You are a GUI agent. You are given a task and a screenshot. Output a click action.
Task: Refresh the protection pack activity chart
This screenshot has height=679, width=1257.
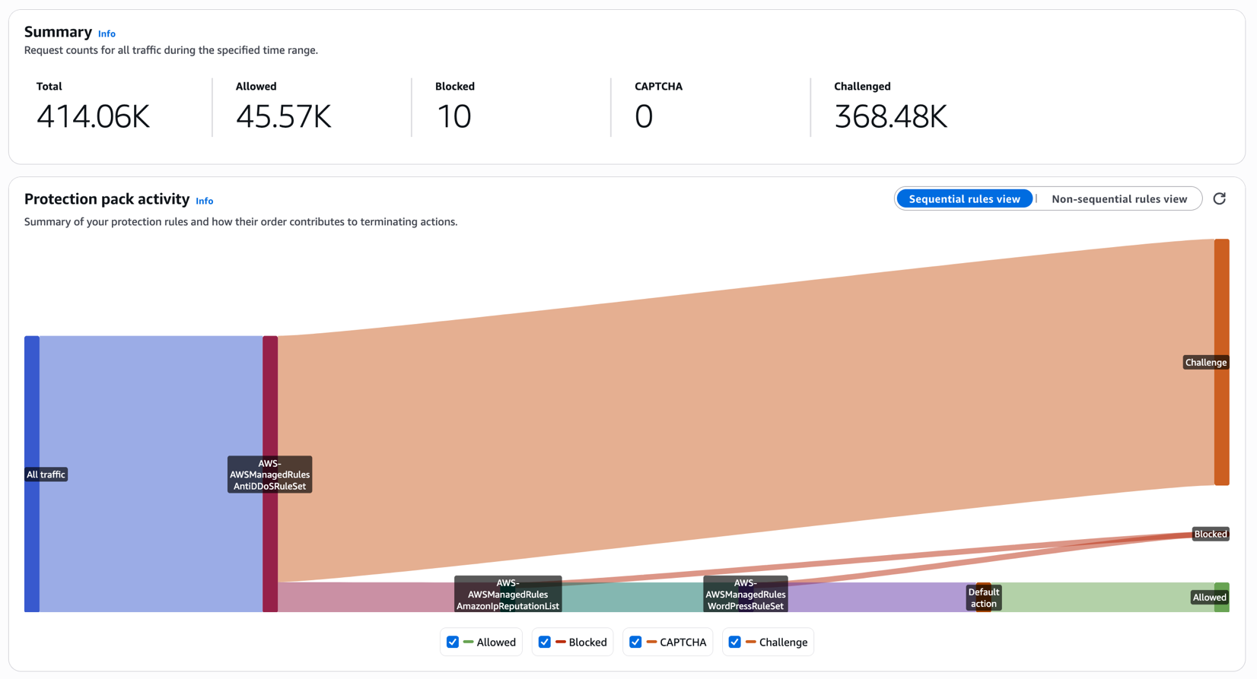1219,198
